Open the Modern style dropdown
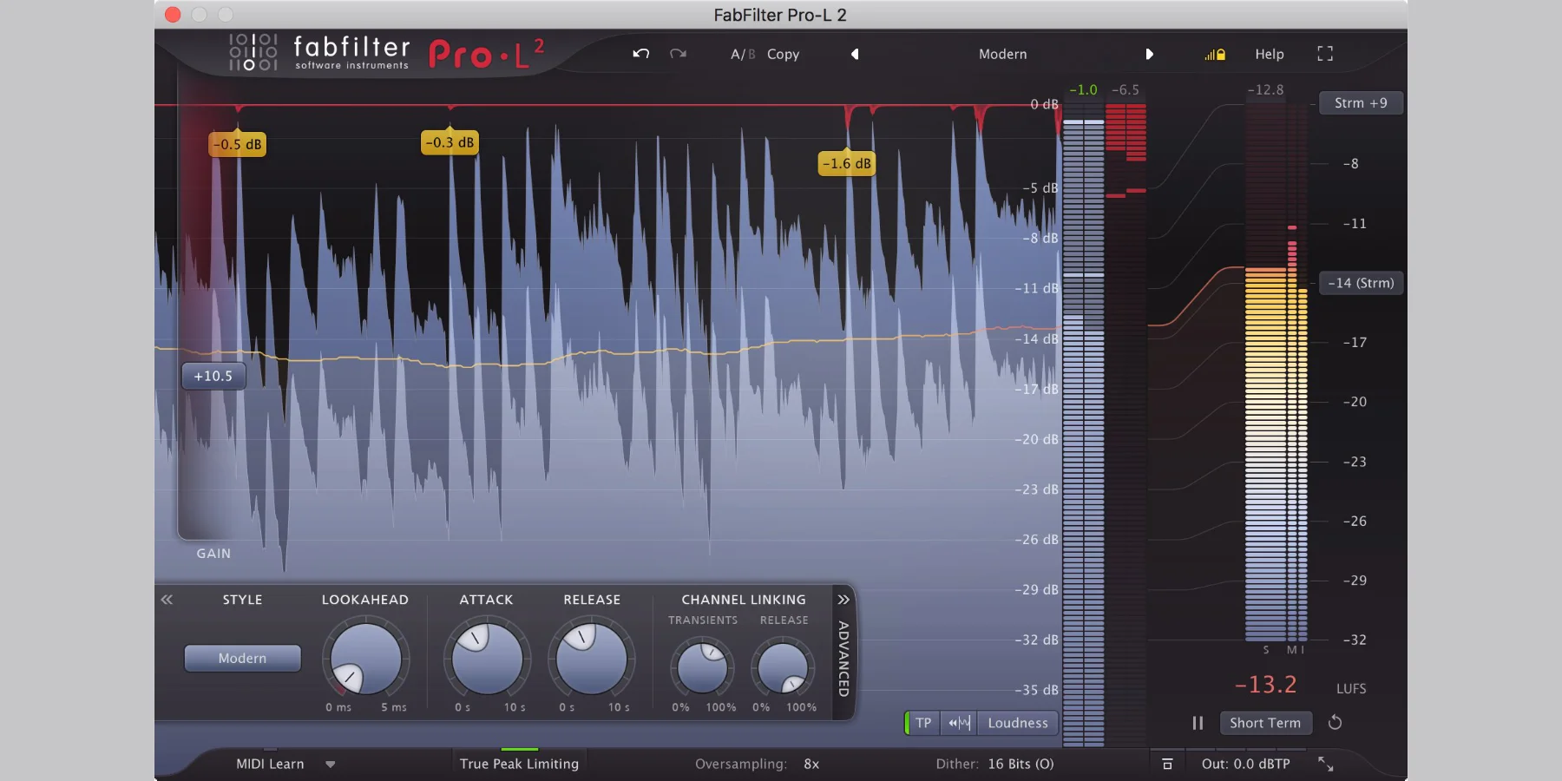Screen dimensions: 1562x781 242,658
